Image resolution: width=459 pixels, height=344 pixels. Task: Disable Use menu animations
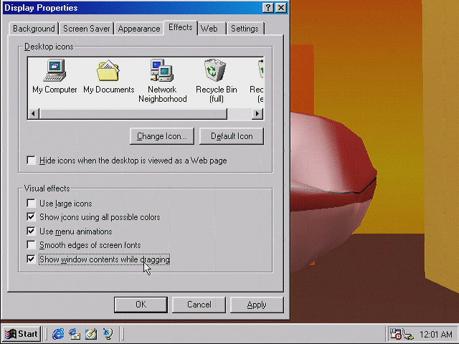[x=70, y=231]
